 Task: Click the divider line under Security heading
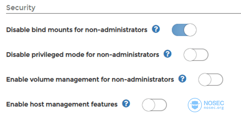pos(124,14)
